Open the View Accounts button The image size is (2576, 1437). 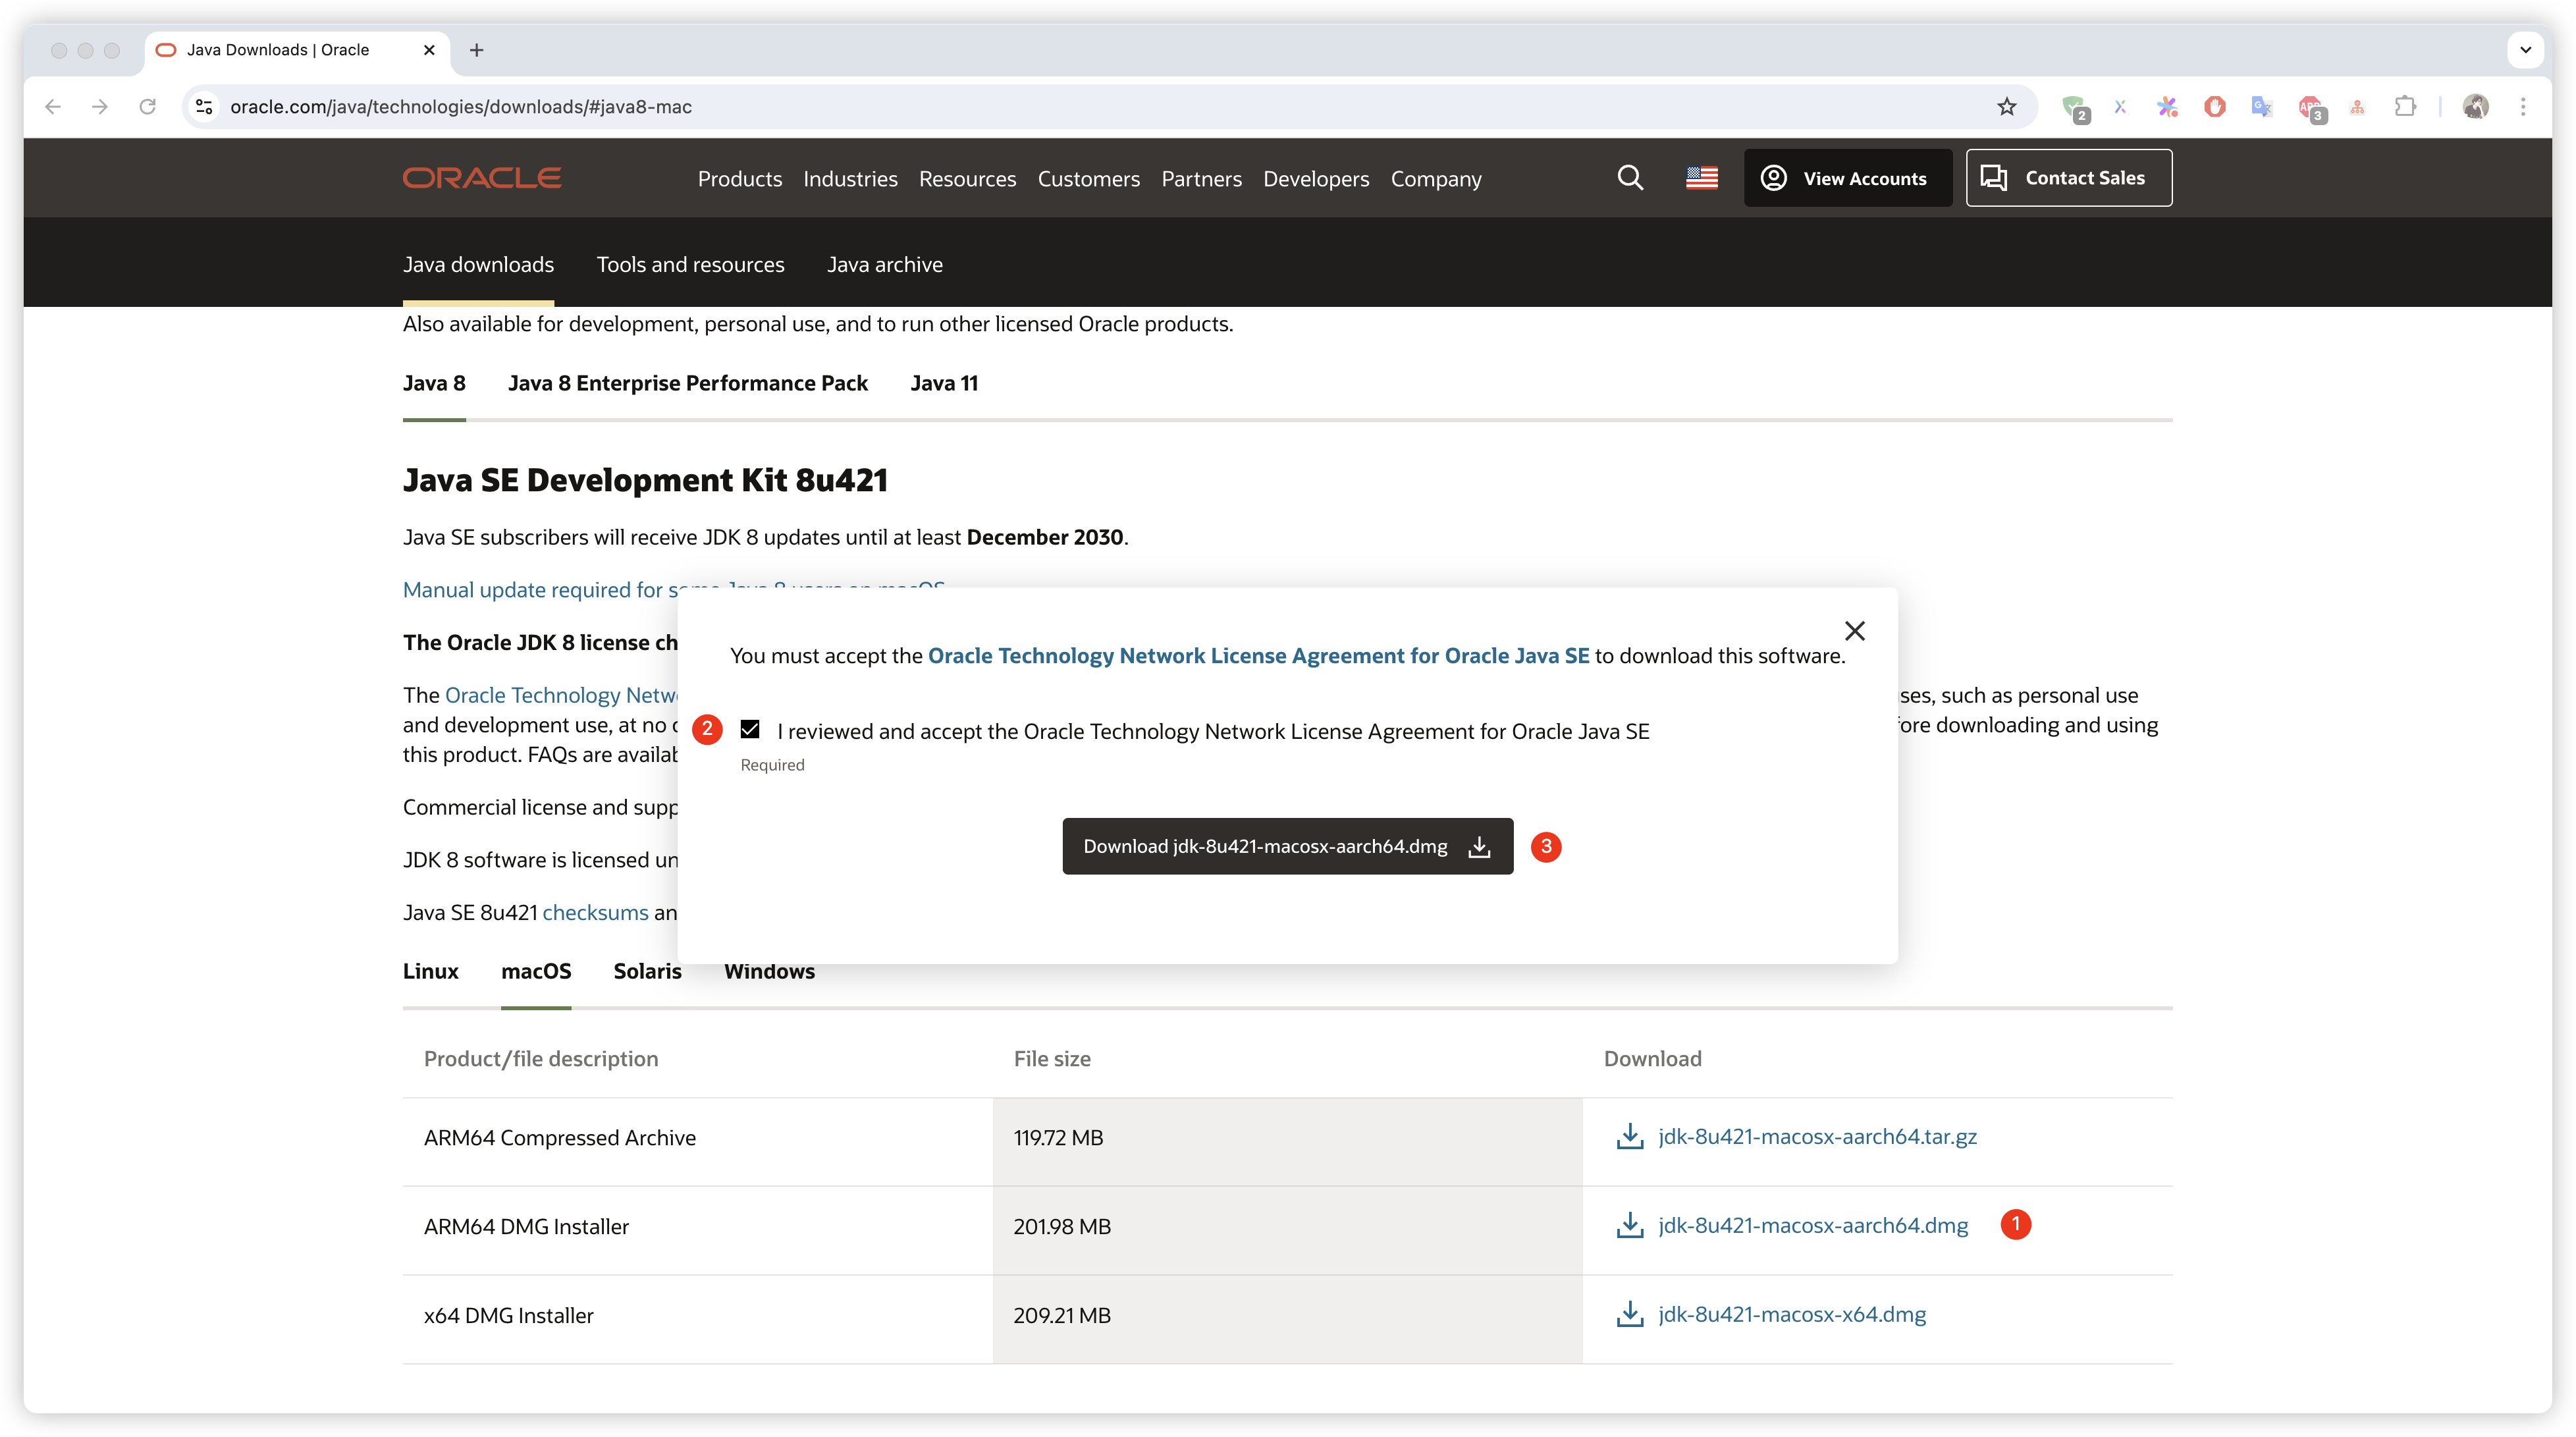pos(1847,178)
